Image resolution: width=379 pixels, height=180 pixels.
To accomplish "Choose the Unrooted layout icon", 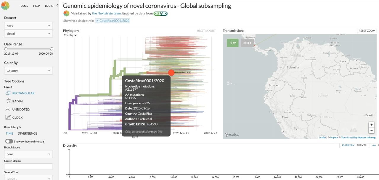I will 8,109.
